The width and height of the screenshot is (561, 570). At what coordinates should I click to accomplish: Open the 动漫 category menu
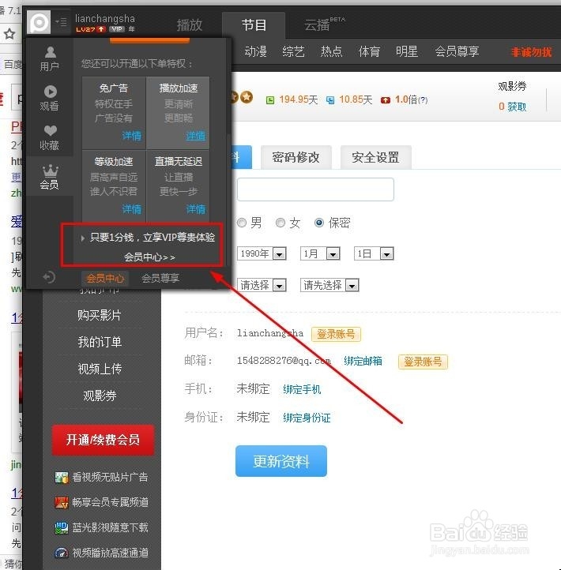pyautogui.click(x=256, y=51)
